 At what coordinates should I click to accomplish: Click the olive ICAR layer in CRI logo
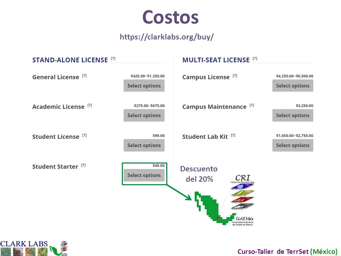click(x=242, y=193)
